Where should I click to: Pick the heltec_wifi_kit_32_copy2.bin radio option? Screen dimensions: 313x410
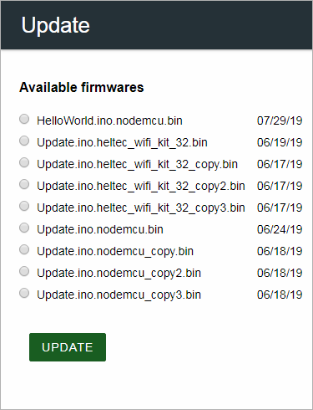tap(24, 184)
